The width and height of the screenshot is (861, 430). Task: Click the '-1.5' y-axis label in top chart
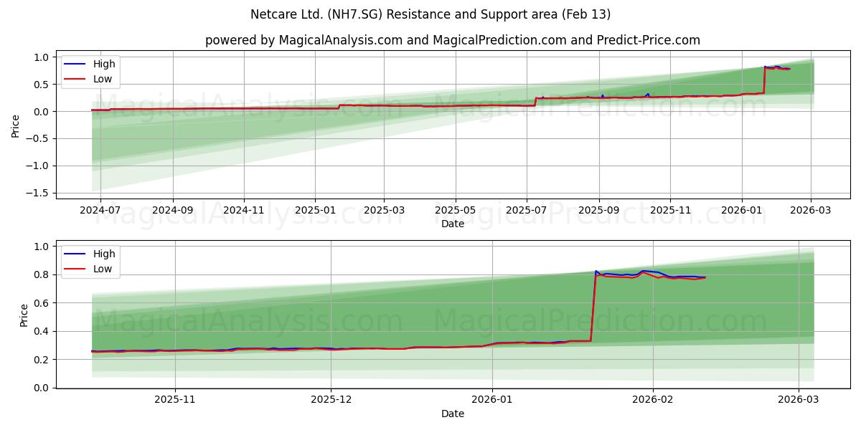click(37, 193)
